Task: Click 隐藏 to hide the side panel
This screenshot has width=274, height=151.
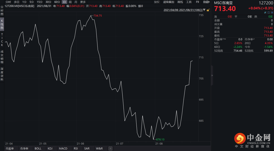Action: click(206, 2)
